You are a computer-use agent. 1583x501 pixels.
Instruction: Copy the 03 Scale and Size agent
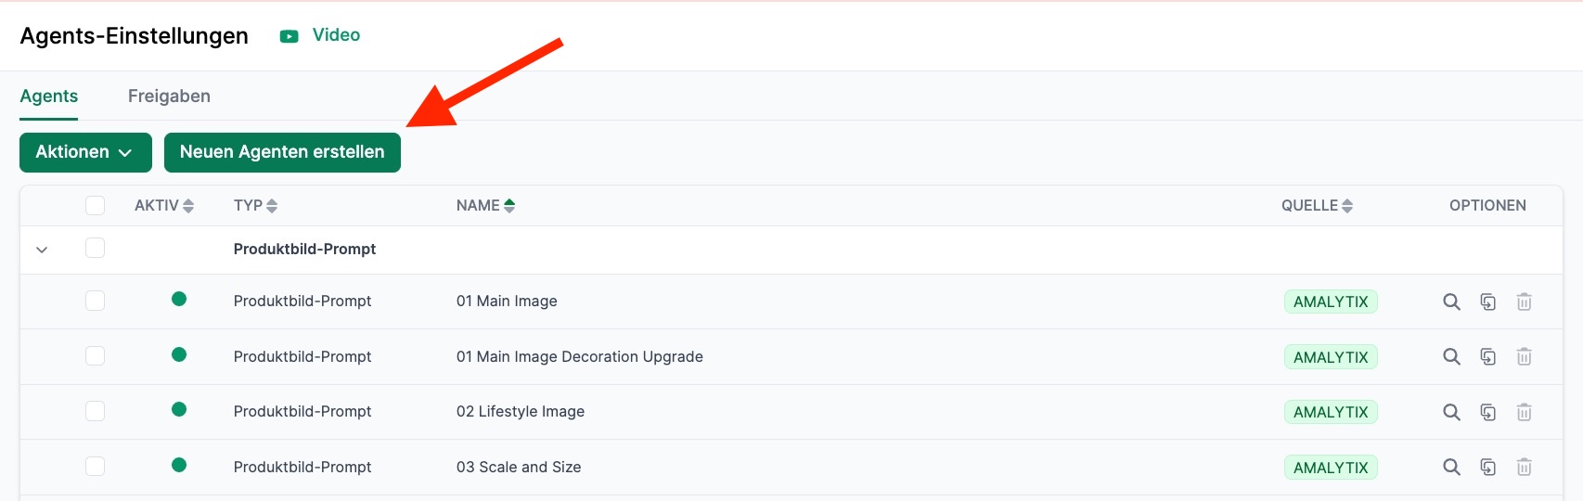(1487, 468)
